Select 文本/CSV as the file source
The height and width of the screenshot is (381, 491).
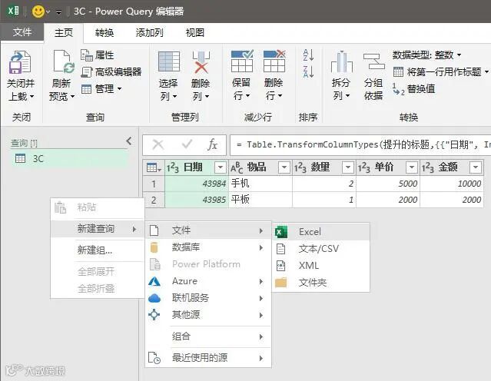pyautogui.click(x=320, y=249)
